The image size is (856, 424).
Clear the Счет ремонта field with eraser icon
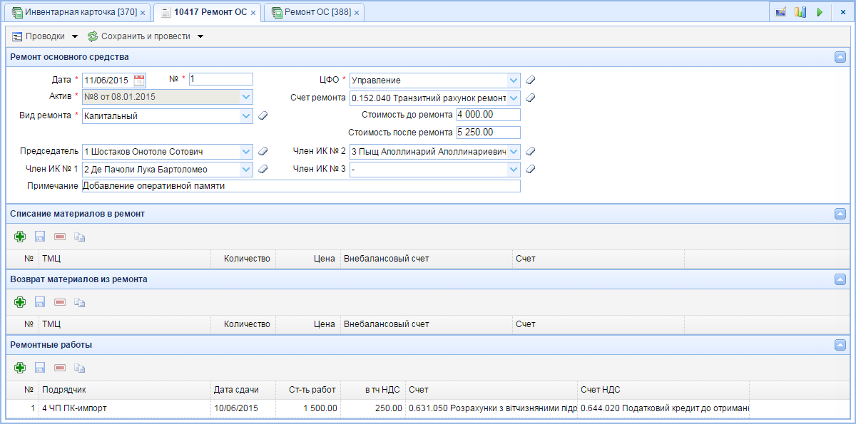coord(530,98)
